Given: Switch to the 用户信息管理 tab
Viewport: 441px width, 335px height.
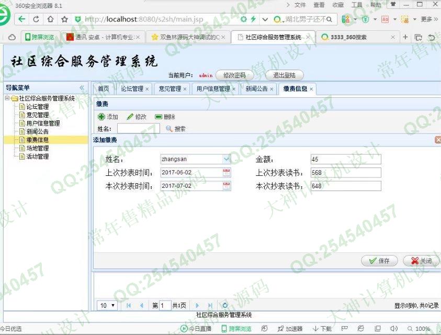Looking at the screenshot, I should click(213, 88).
